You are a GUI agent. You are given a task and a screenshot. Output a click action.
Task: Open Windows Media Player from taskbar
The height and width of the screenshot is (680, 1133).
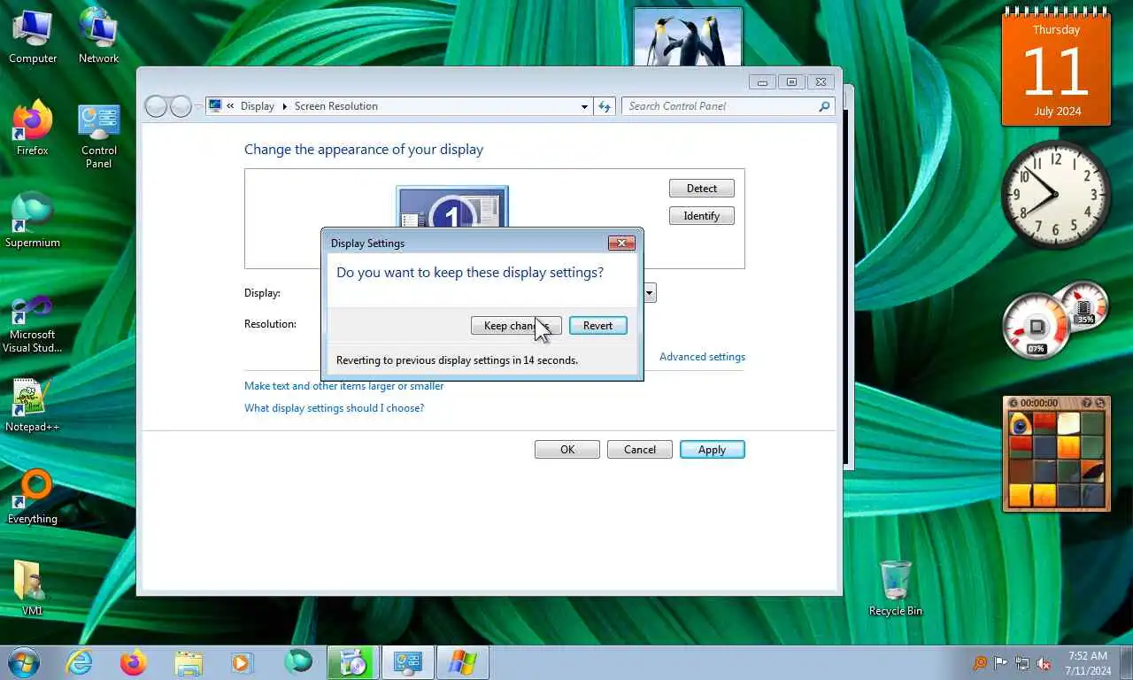point(241,662)
